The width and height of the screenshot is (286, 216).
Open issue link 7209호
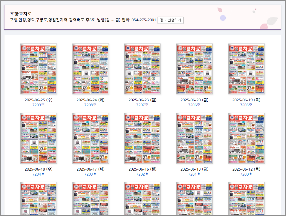[x=38, y=105]
